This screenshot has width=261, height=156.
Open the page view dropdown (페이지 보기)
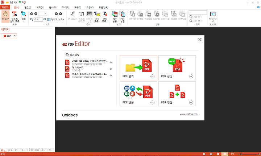tap(56, 20)
